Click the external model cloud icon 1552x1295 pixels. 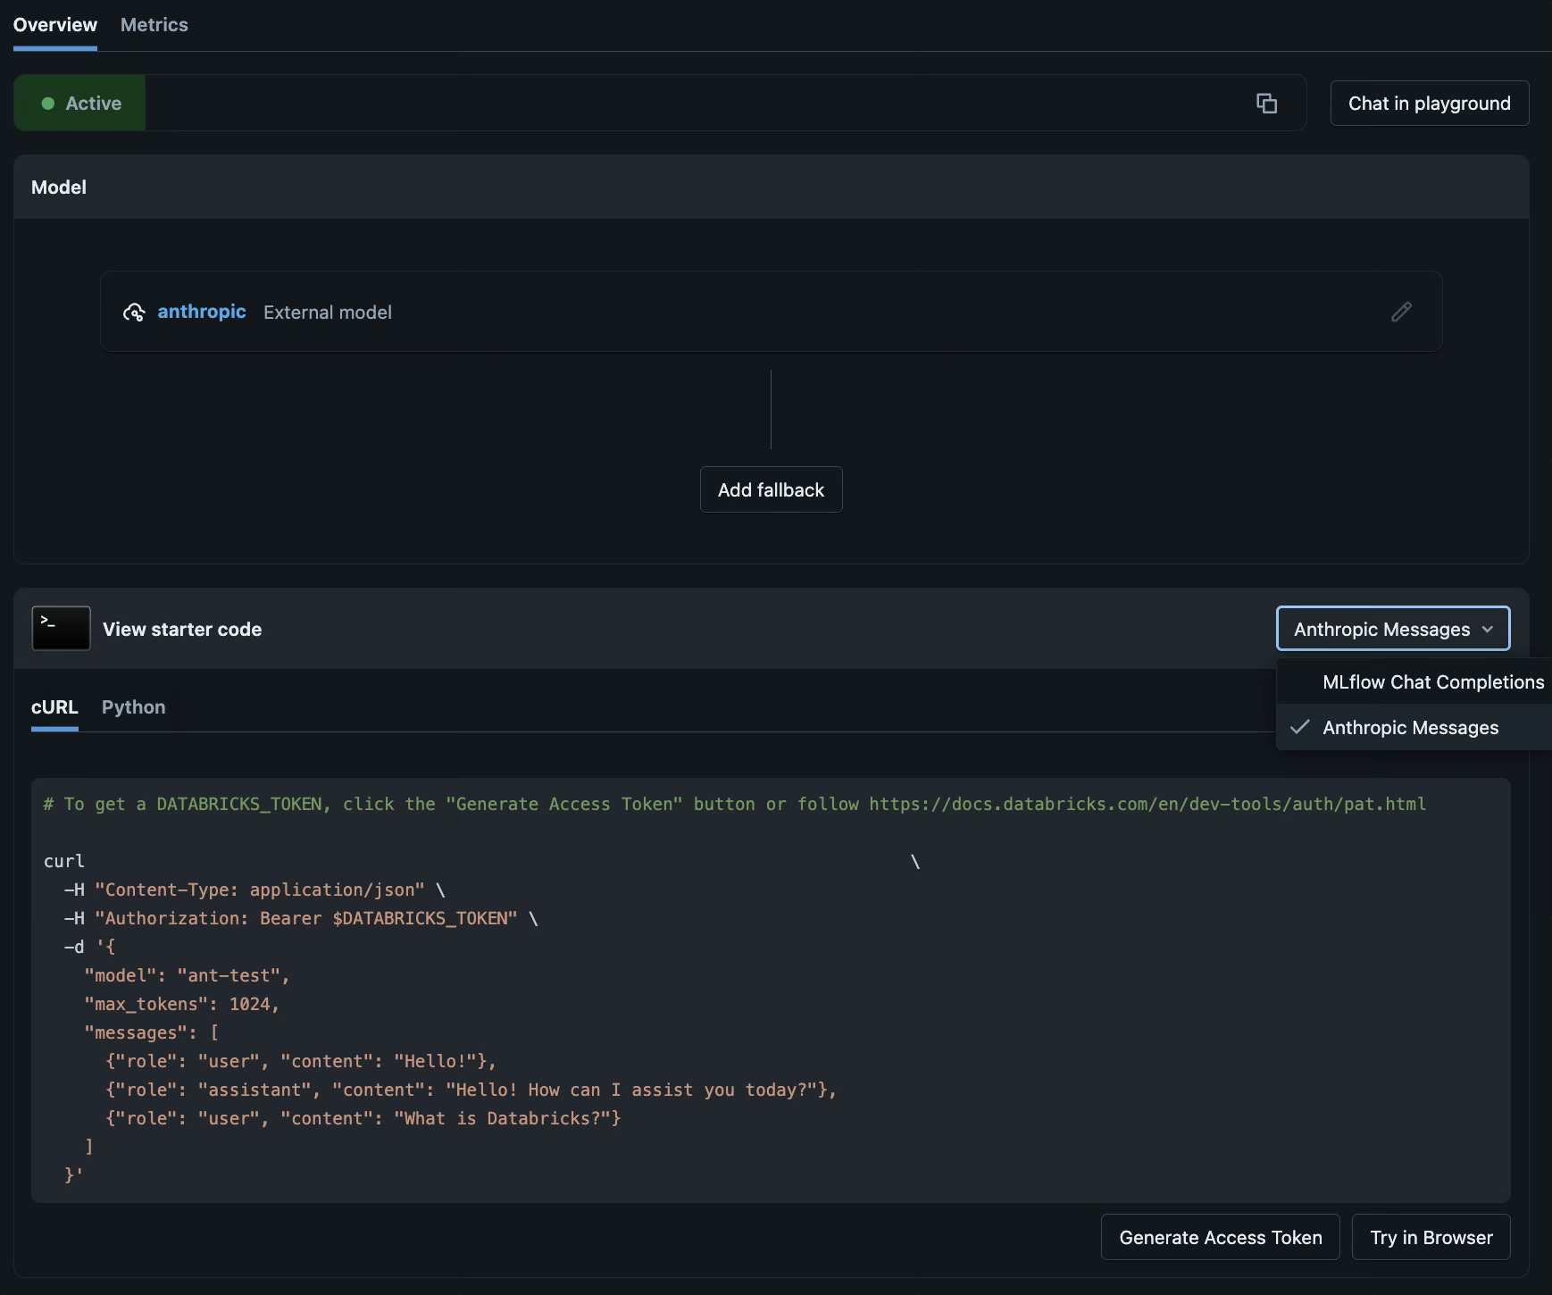(x=134, y=312)
